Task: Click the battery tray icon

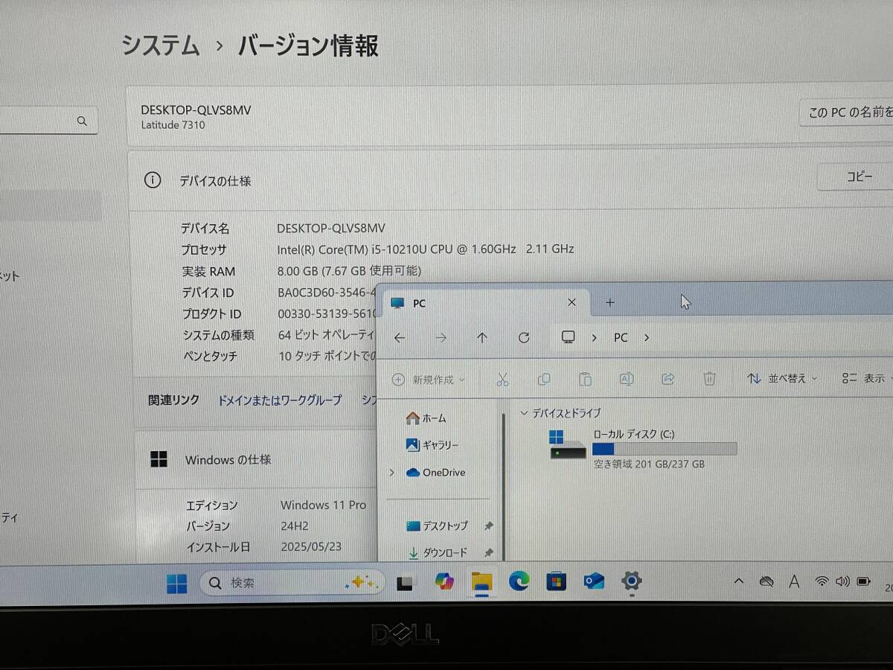Action: (x=863, y=581)
